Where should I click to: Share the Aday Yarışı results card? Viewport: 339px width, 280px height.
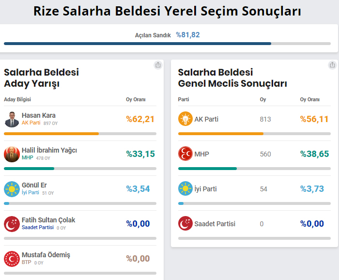[x=158, y=65]
